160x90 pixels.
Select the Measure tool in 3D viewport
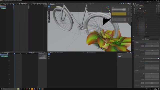coord(49,20)
